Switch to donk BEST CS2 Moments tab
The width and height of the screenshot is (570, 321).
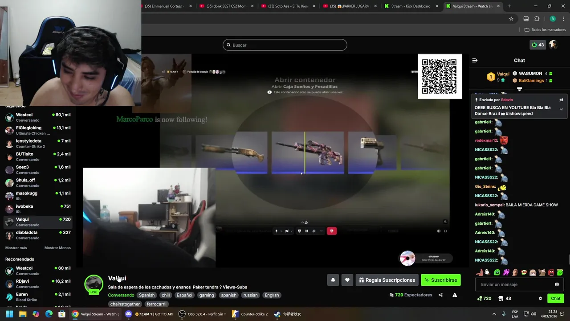pos(226,6)
